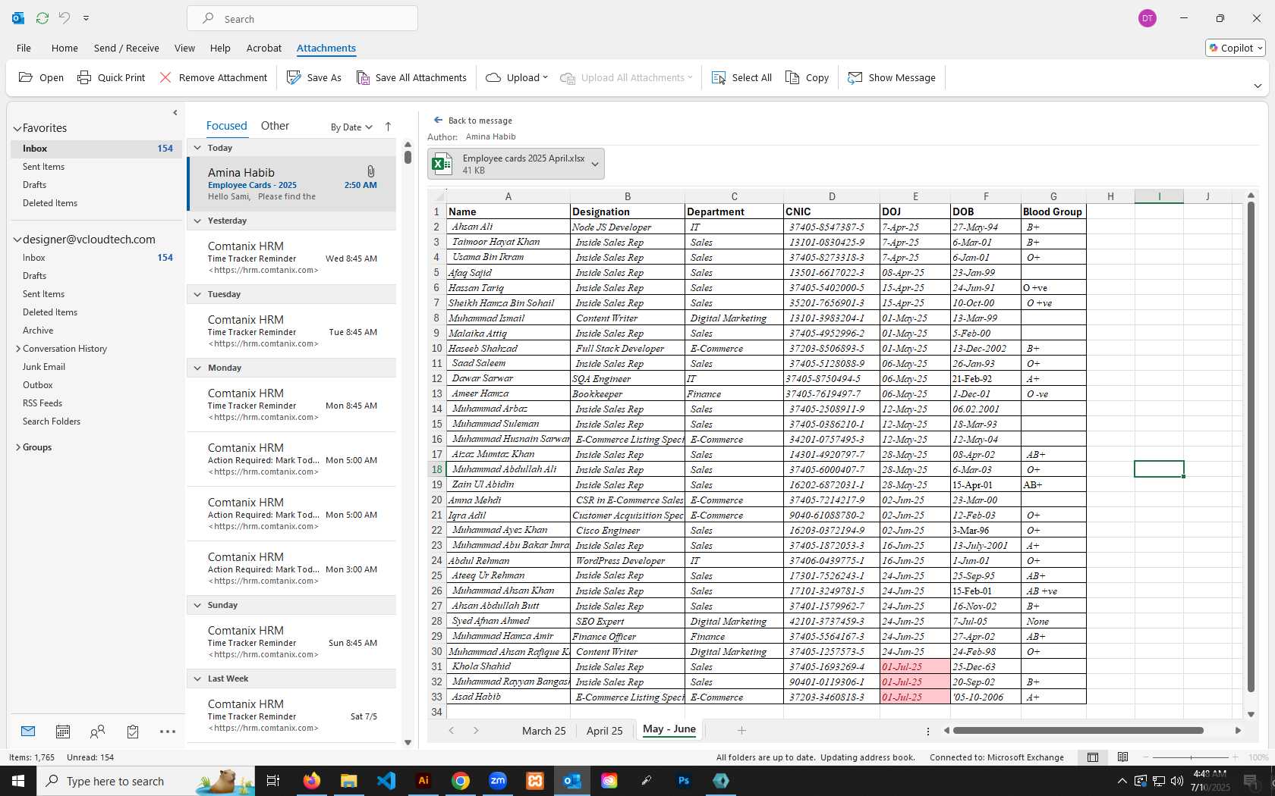Click the zoom slider in status bar
The width and height of the screenshot is (1275, 796).
pos(1190,757)
